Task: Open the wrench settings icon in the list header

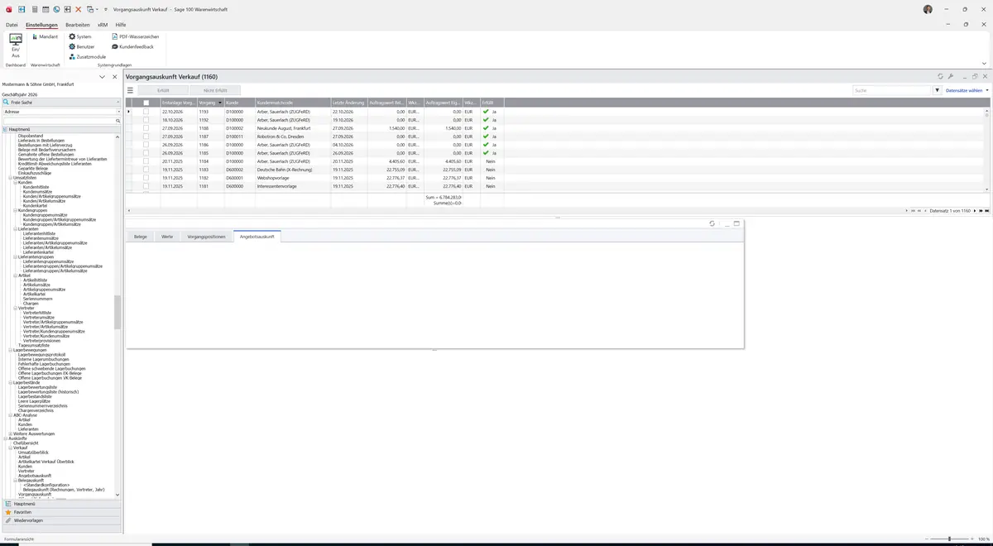Action: point(951,76)
